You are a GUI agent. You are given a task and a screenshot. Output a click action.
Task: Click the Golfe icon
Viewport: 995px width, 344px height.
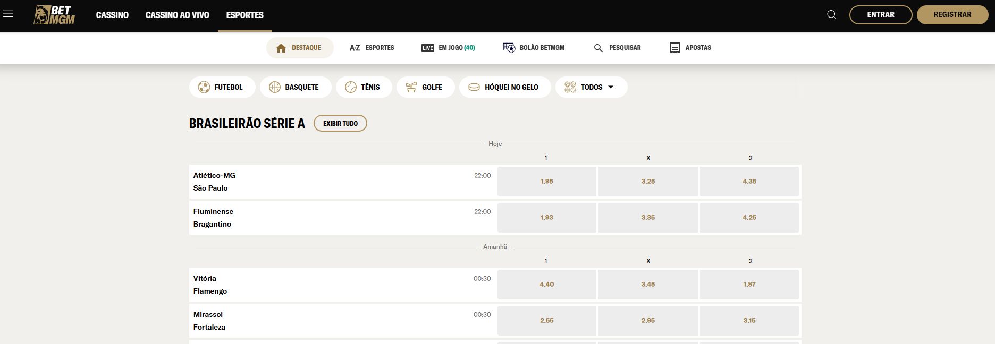click(x=411, y=87)
